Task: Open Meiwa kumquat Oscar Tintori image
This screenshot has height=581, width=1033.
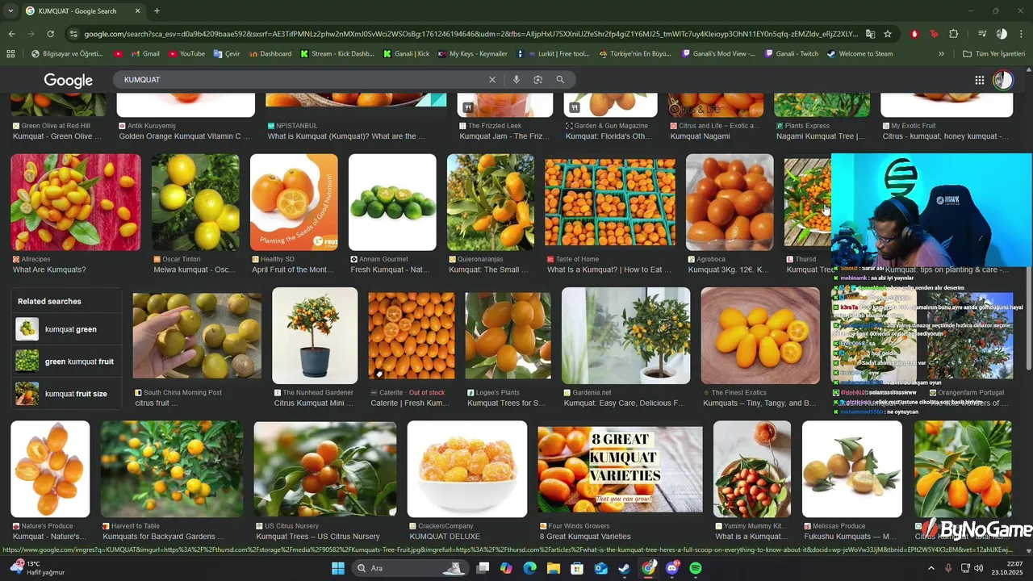Action: pyautogui.click(x=195, y=203)
